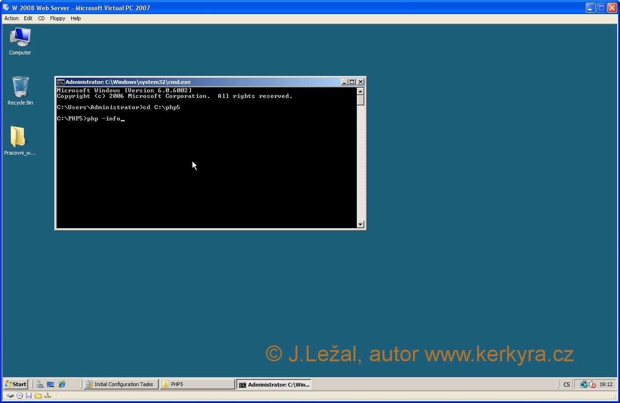Click the network connection tray icon

(583, 384)
